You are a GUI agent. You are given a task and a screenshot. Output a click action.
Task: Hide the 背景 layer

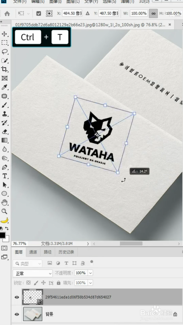(x=17, y=314)
